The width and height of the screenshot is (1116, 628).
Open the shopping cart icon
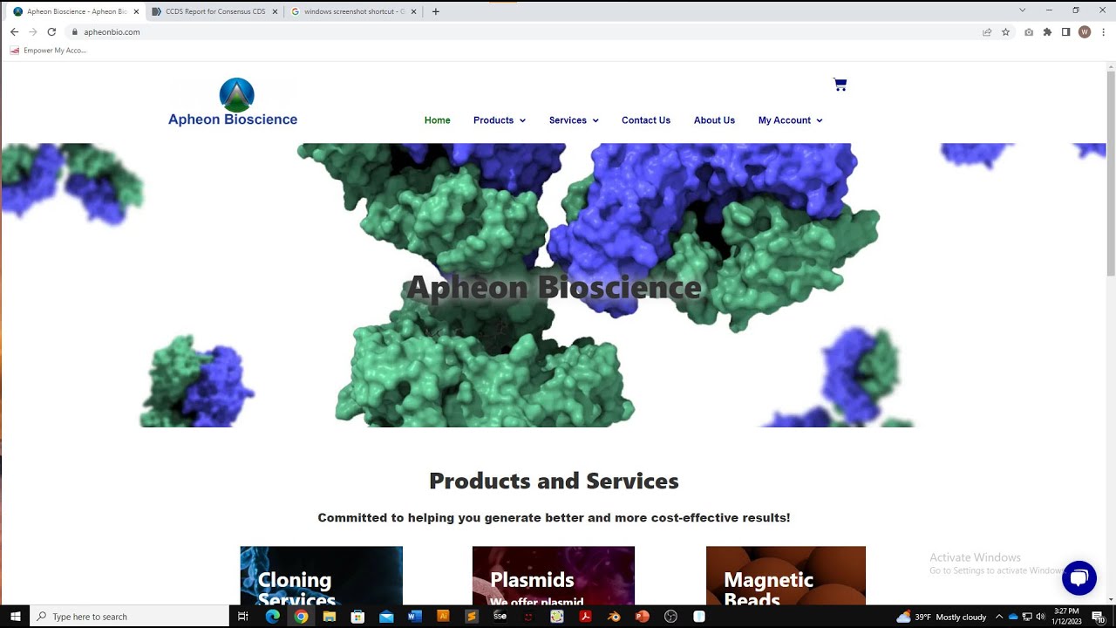click(840, 85)
